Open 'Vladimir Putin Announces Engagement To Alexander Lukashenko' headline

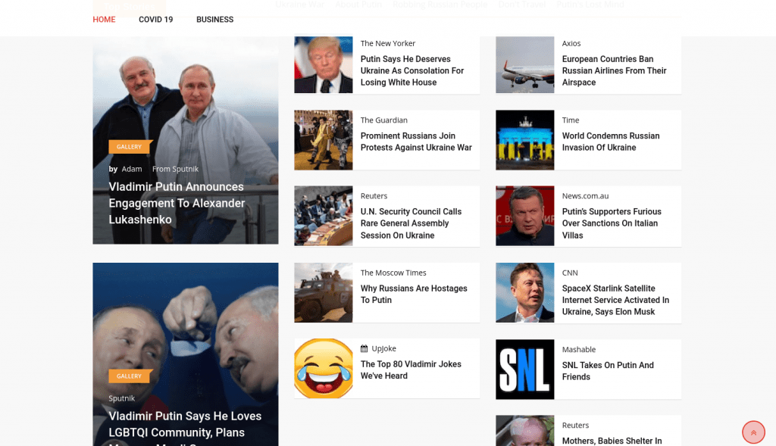[177, 203]
